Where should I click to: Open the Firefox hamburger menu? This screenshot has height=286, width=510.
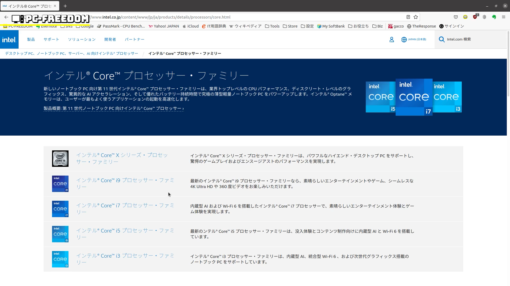pyautogui.click(x=503, y=17)
